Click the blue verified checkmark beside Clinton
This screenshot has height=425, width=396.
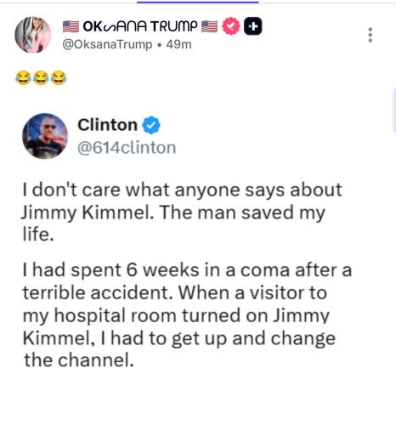[x=151, y=125]
